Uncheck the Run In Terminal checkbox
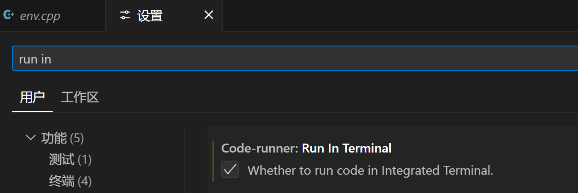Viewport: 578px width, 193px height. (x=230, y=170)
